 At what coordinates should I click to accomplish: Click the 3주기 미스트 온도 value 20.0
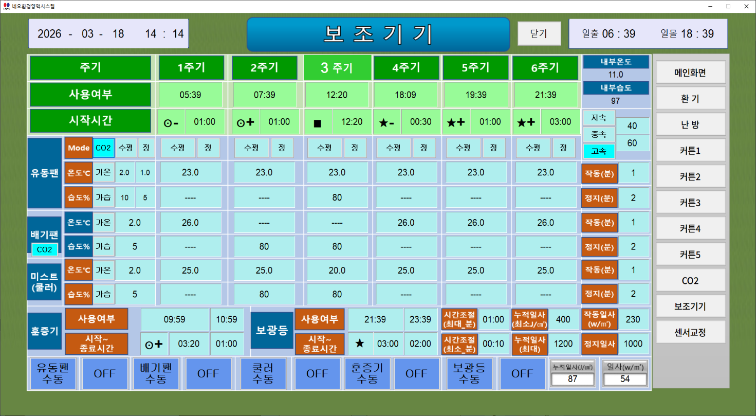click(337, 270)
